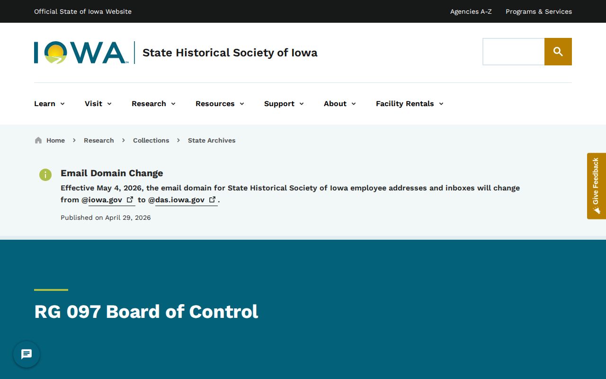Go to State Archives breadcrumb link
The width and height of the screenshot is (606, 379).
click(x=212, y=140)
